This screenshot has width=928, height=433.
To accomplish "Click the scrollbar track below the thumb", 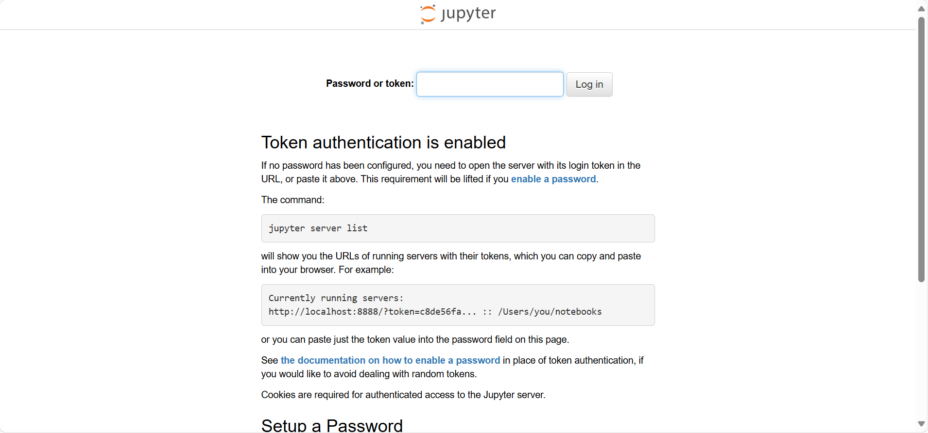I will point(921,349).
